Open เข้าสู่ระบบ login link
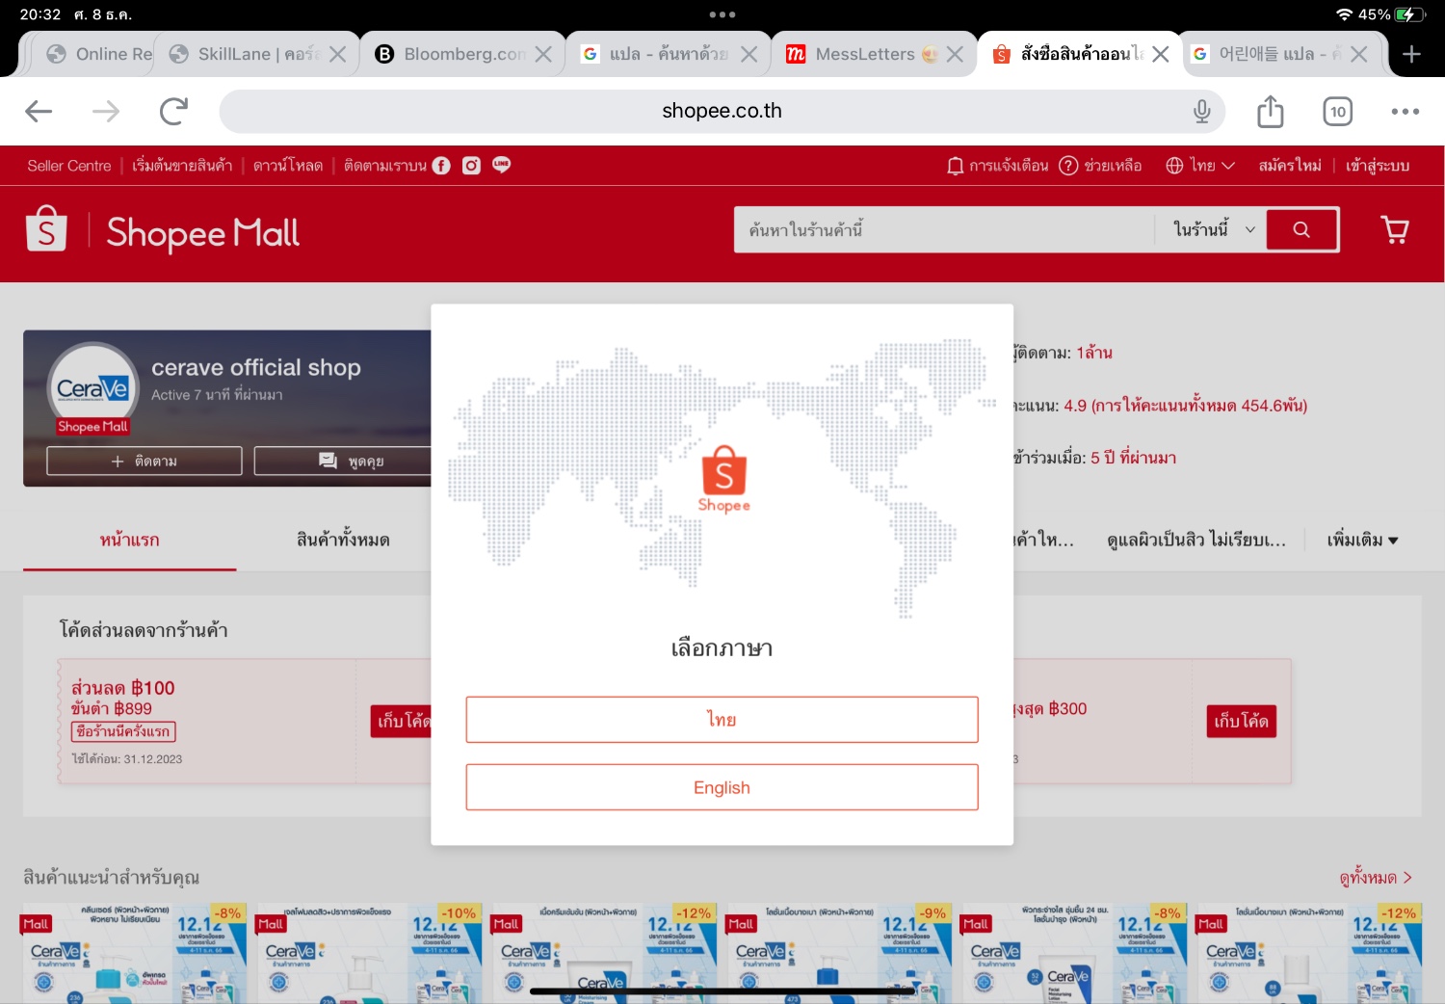The image size is (1445, 1004). point(1378,166)
